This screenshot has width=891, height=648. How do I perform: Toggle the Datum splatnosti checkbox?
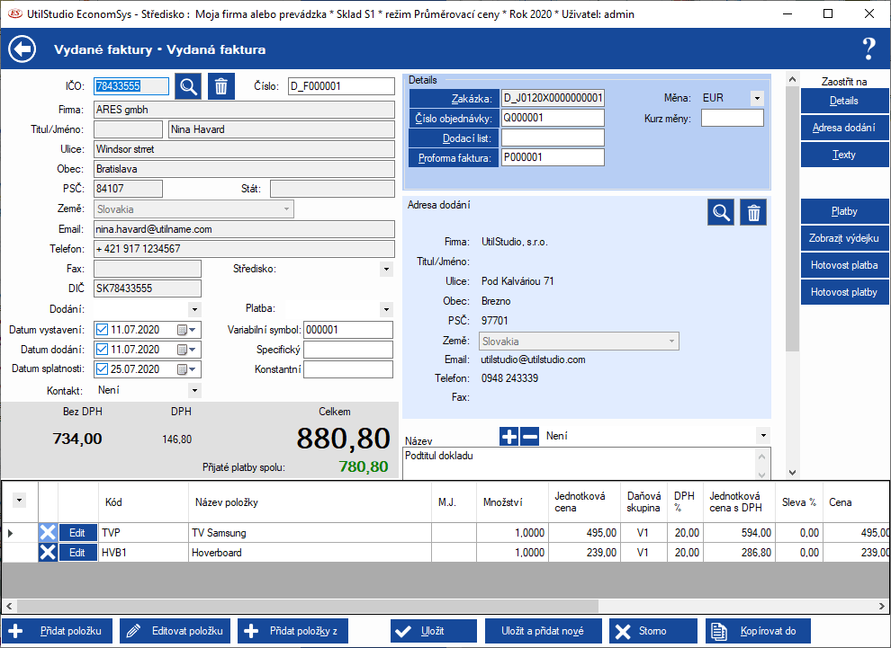[102, 369]
